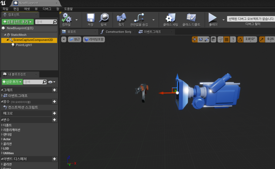Click the NewBlueprint window tab
This screenshot has height=169, width=275.
(x=36, y=3)
